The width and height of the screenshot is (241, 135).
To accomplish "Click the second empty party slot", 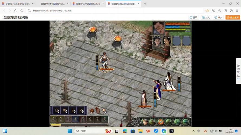I will (186, 41).
